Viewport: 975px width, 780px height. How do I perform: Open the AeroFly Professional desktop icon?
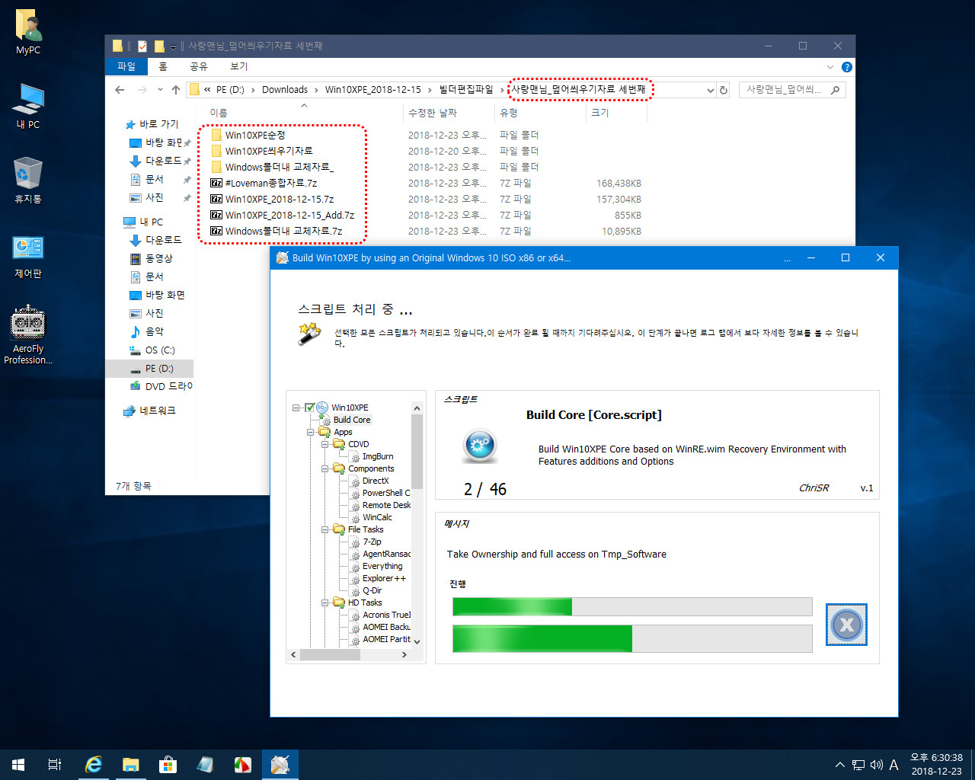(28, 335)
